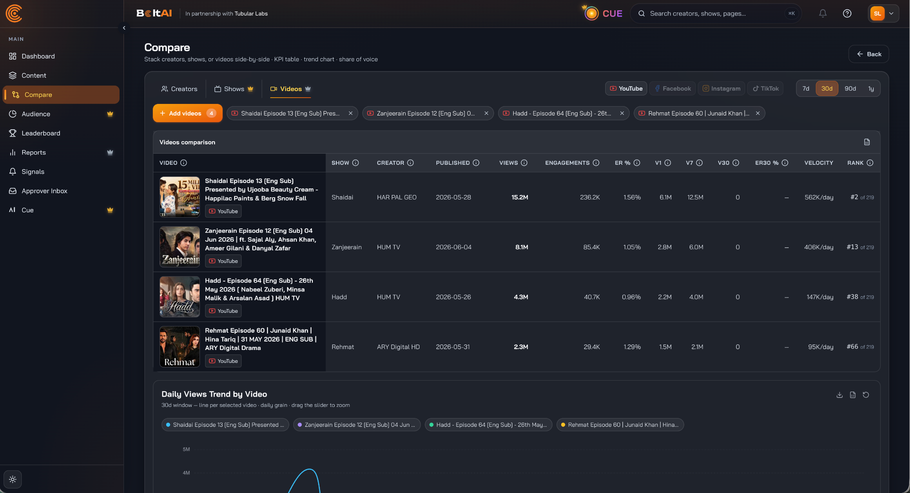
Task: Show info for ER % column
Action: click(637, 163)
